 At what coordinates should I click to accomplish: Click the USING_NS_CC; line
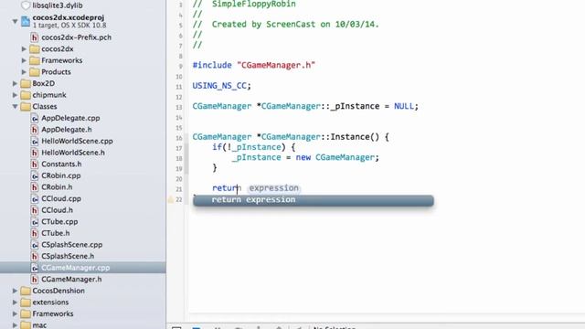point(221,86)
